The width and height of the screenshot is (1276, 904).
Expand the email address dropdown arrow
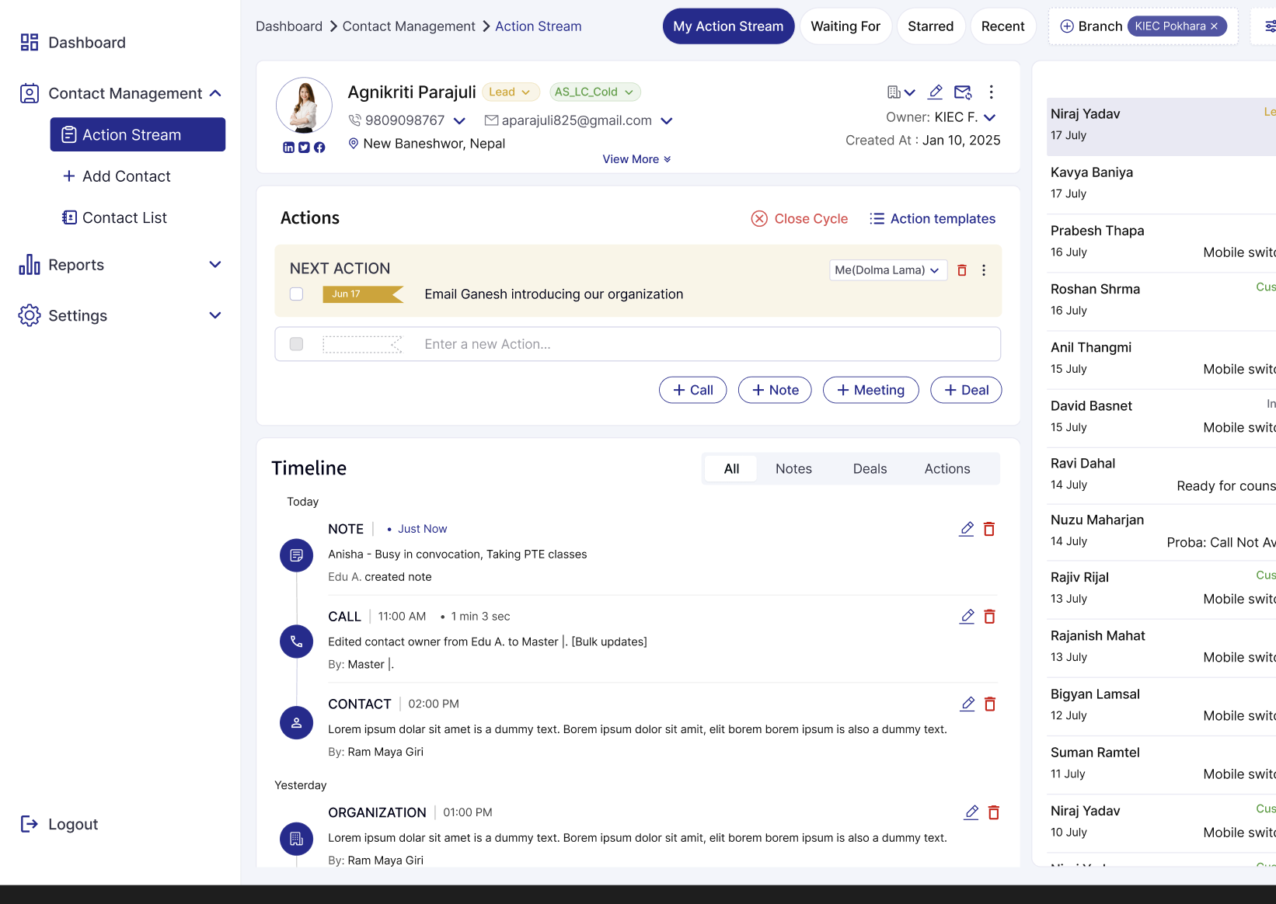(667, 121)
